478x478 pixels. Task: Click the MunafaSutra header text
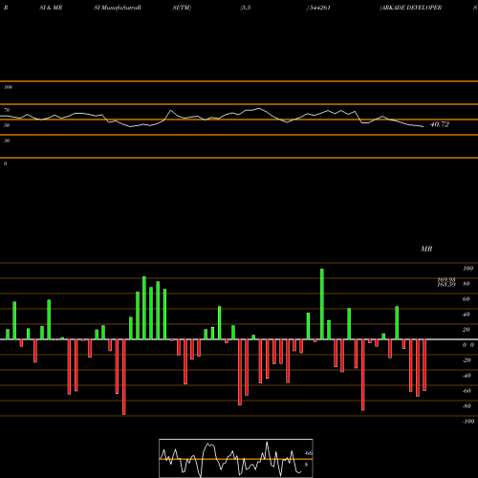(119, 8)
